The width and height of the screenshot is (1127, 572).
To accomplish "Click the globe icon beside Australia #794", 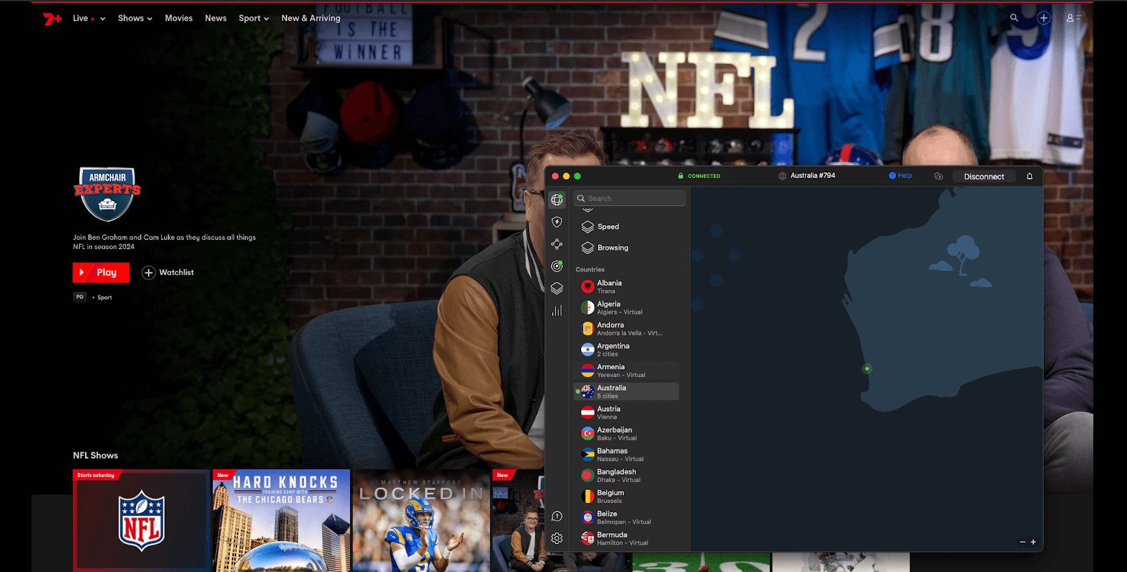I will coord(783,176).
